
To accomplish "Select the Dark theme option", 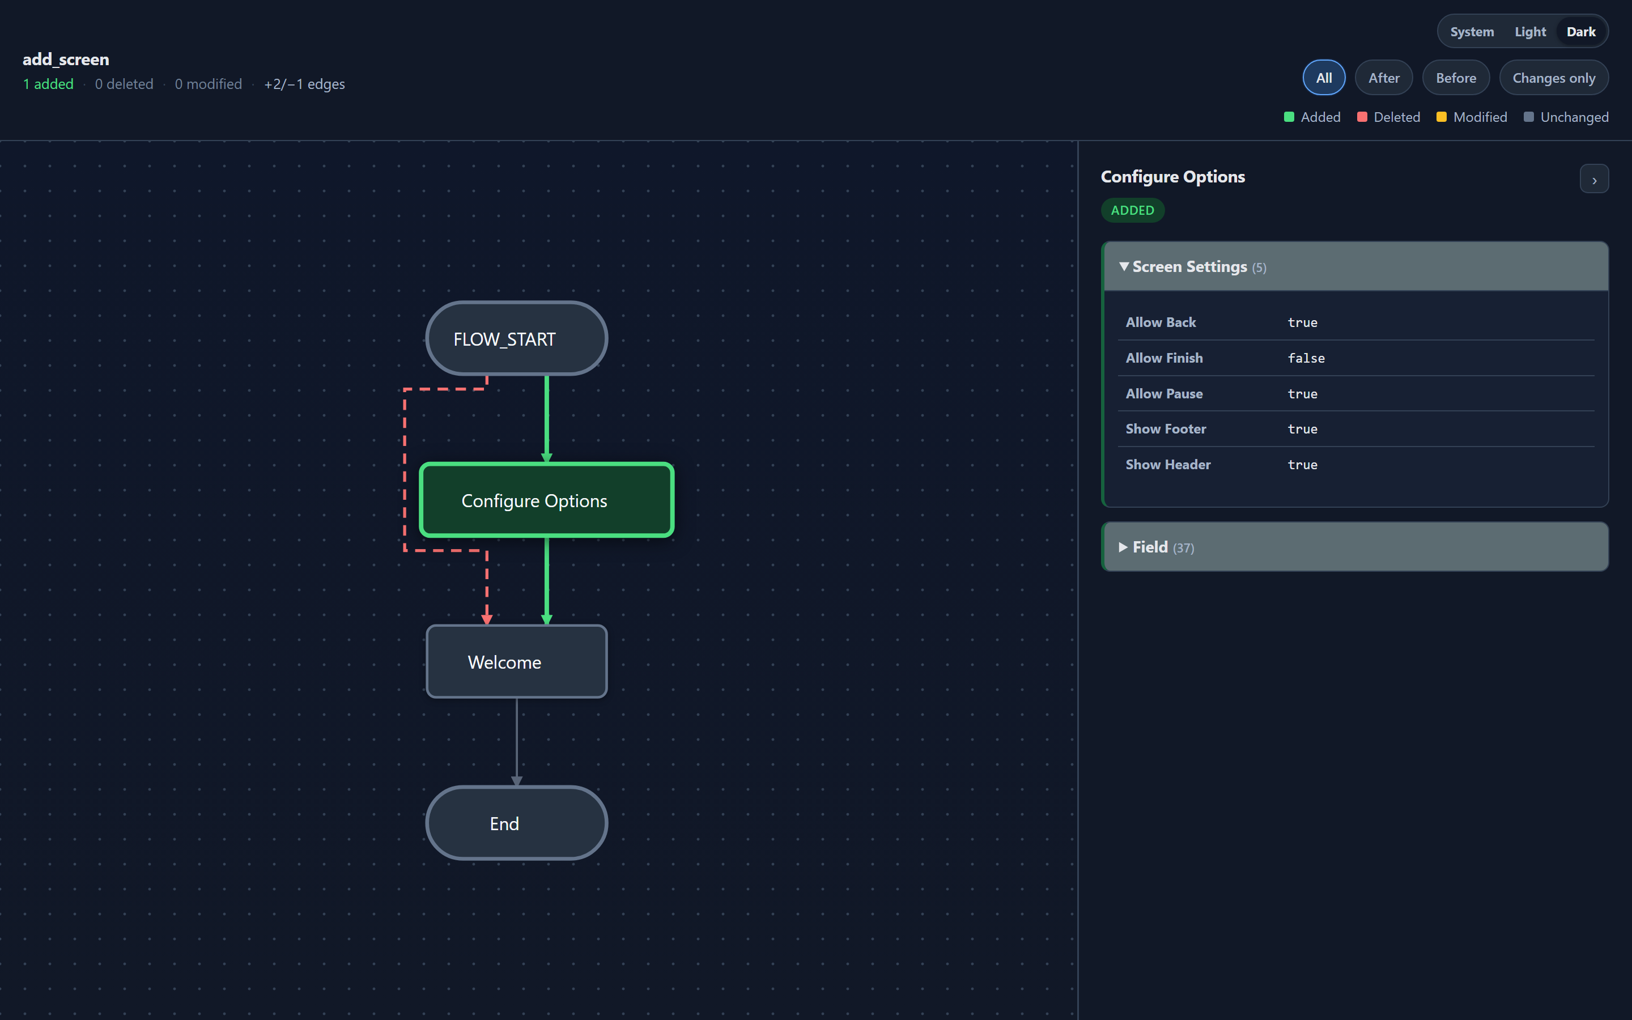I will coord(1581,32).
